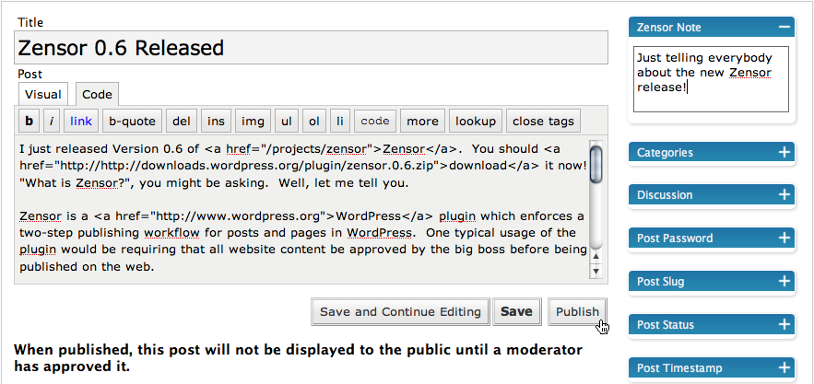Insert the more tag
The height and width of the screenshot is (384, 814).
422,121
